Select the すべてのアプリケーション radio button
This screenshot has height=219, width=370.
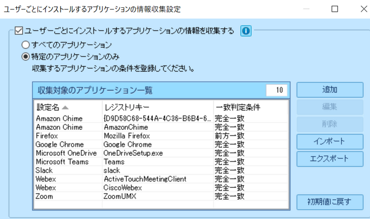(x=25, y=45)
